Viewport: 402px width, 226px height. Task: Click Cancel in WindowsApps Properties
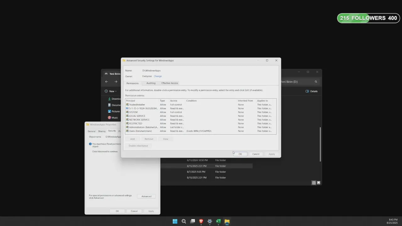tap(134, 211)
